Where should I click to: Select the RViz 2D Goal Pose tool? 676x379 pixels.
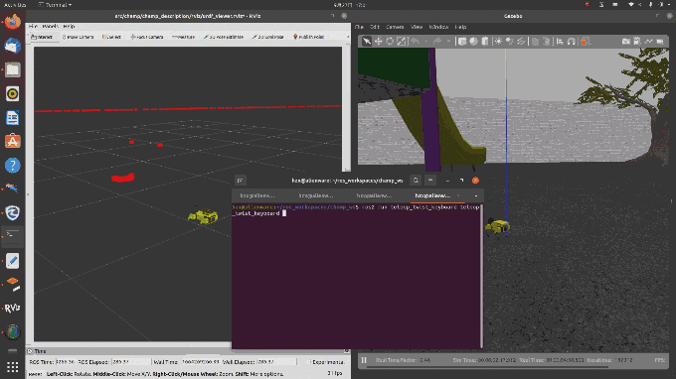pos(267,37)
